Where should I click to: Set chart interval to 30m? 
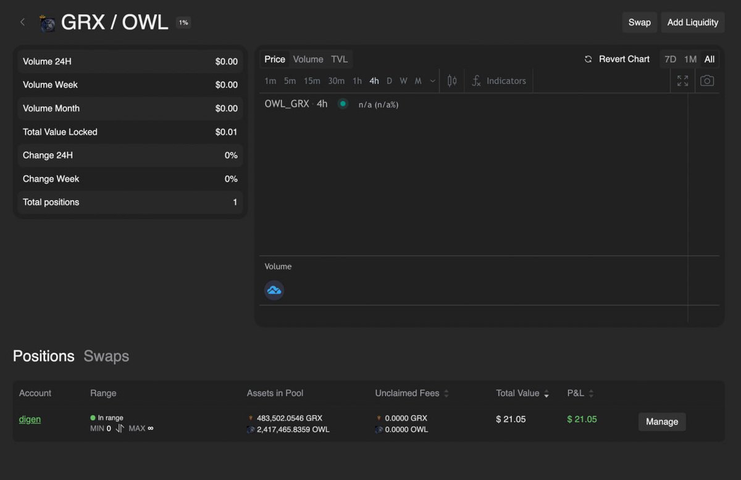(337, 81)
